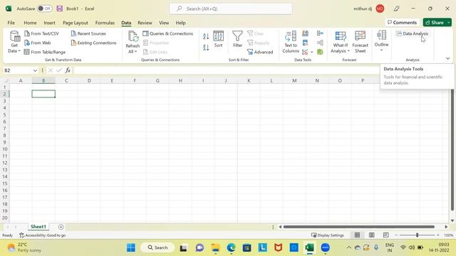Click the Relationships icon

point(320,43)
